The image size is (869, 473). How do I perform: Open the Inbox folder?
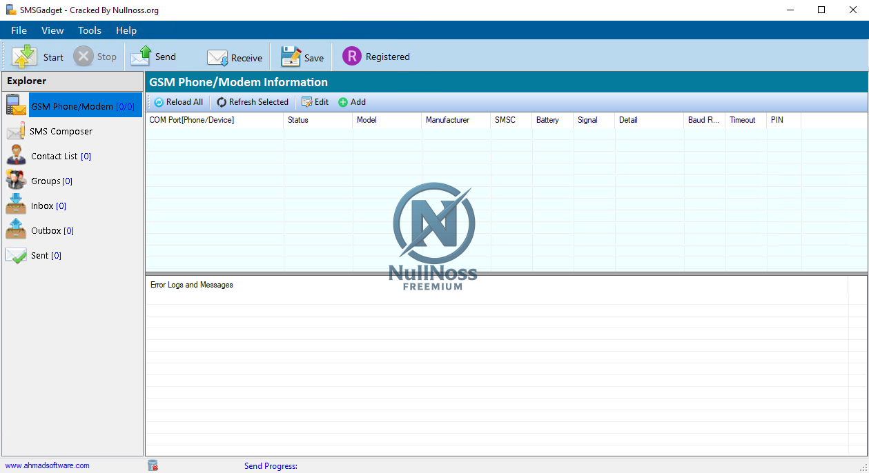click(x=41, y=206)
